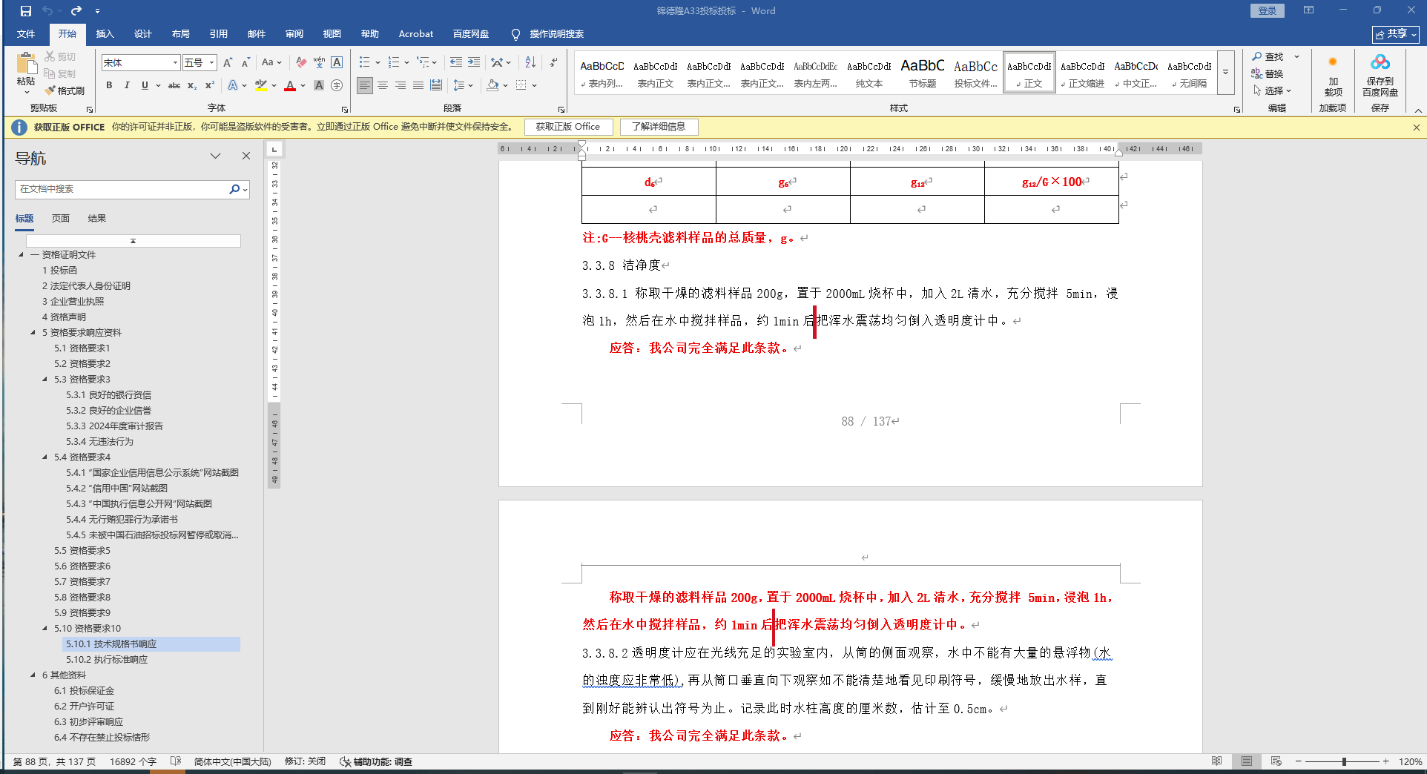
Task: Toggle superscript formatting
Action: pyautogui.click(x=210, y=85)
